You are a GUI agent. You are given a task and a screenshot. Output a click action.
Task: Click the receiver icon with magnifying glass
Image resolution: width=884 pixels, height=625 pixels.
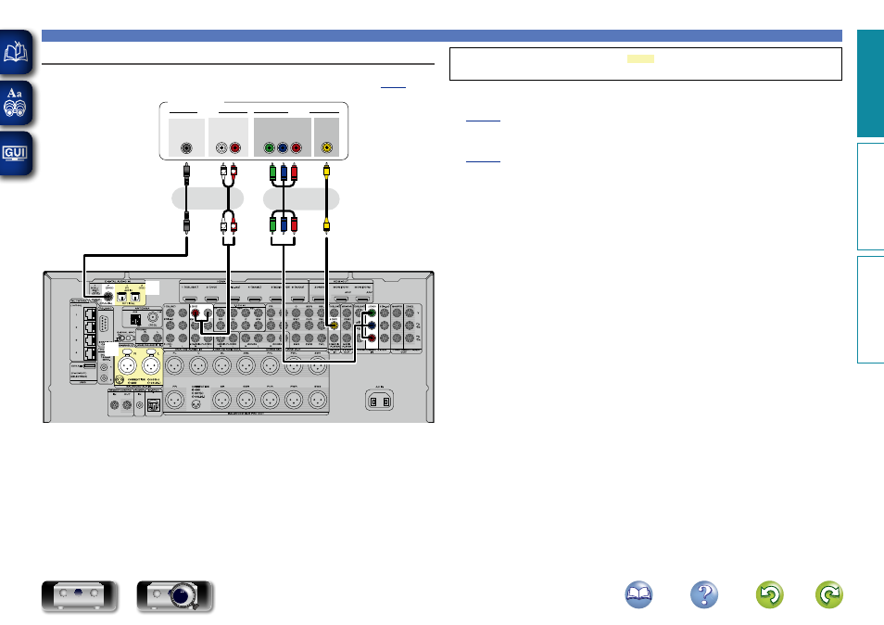175,596
